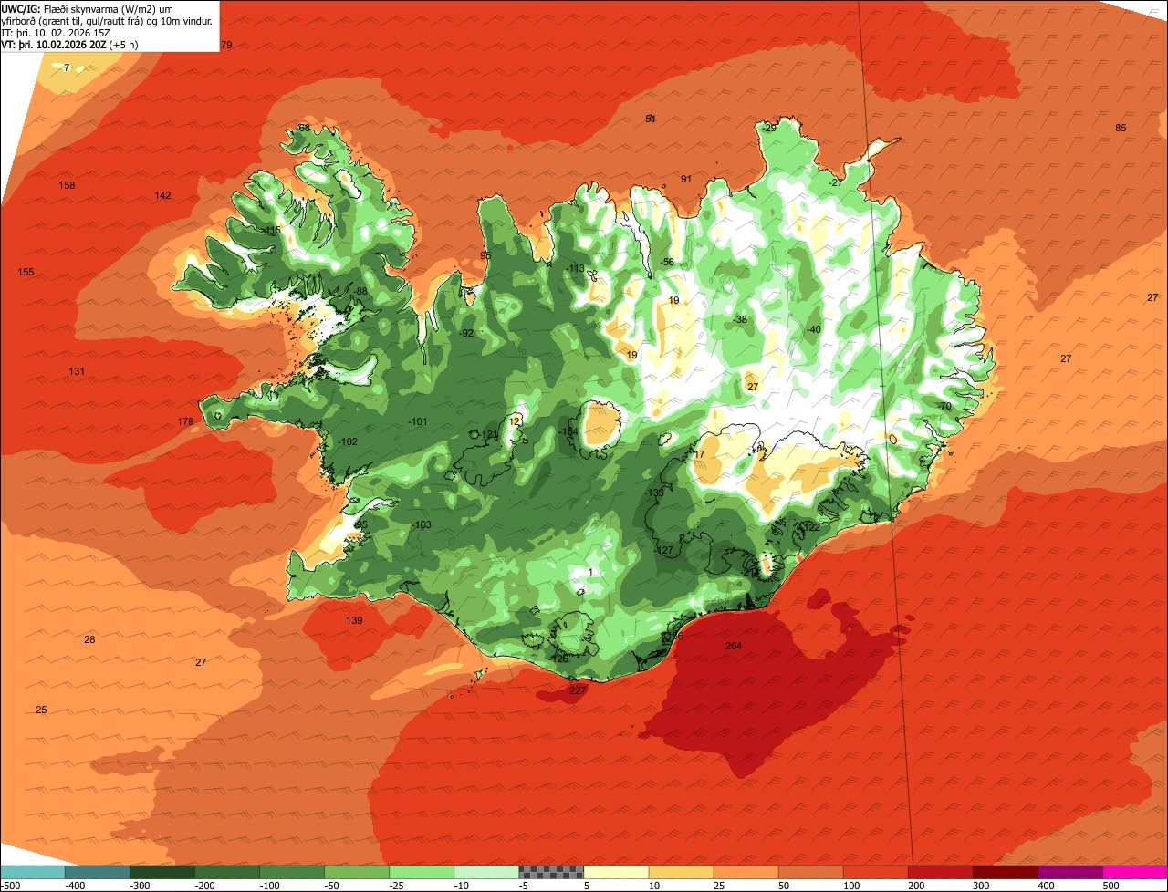Select the value 25 at the lower left

41,710
